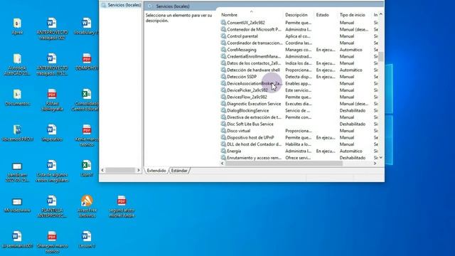455x256 pixels.
Task: Sort by the Estado column header
Action: click(x=322, y=15)
